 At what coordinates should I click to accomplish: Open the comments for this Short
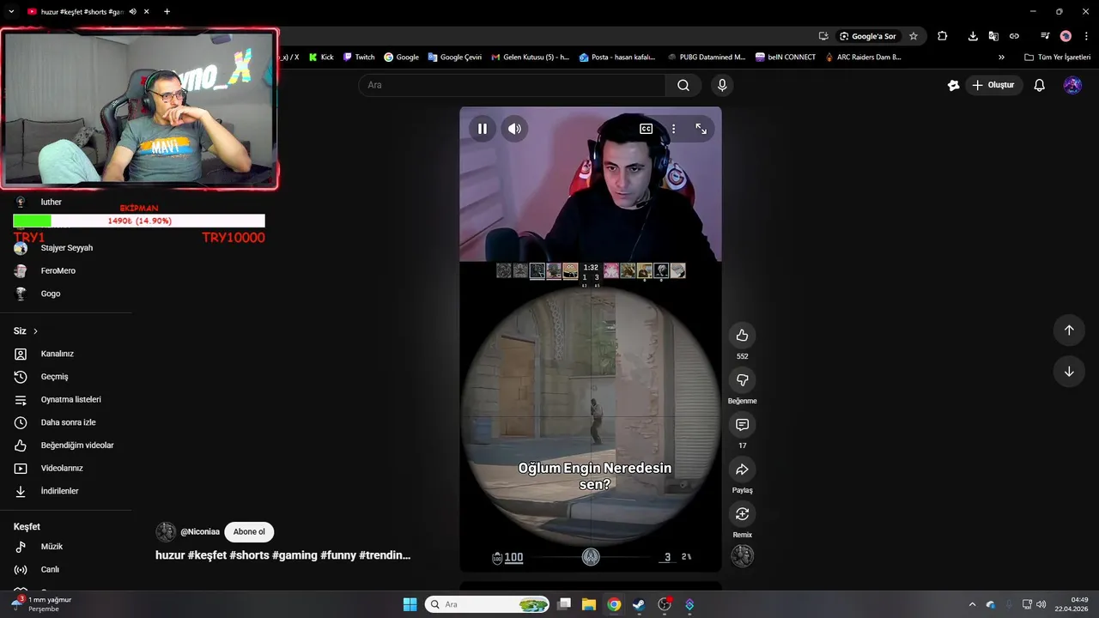(x=743, y=425)
